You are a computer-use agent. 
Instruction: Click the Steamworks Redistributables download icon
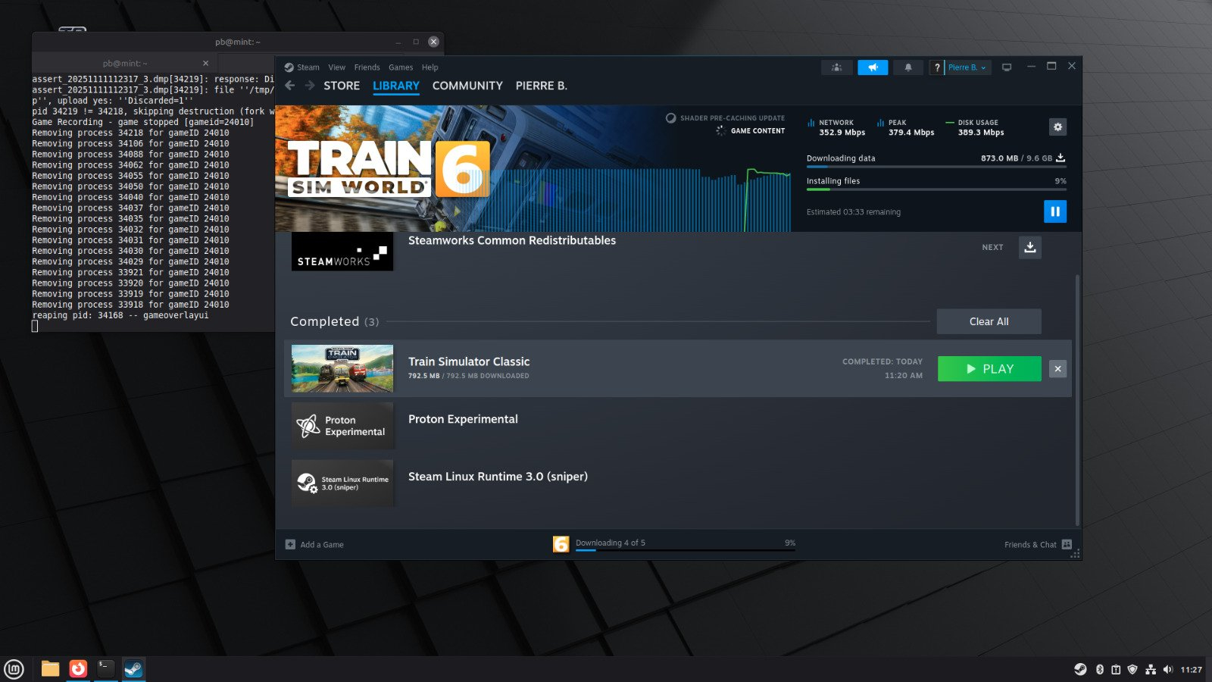1029,247
